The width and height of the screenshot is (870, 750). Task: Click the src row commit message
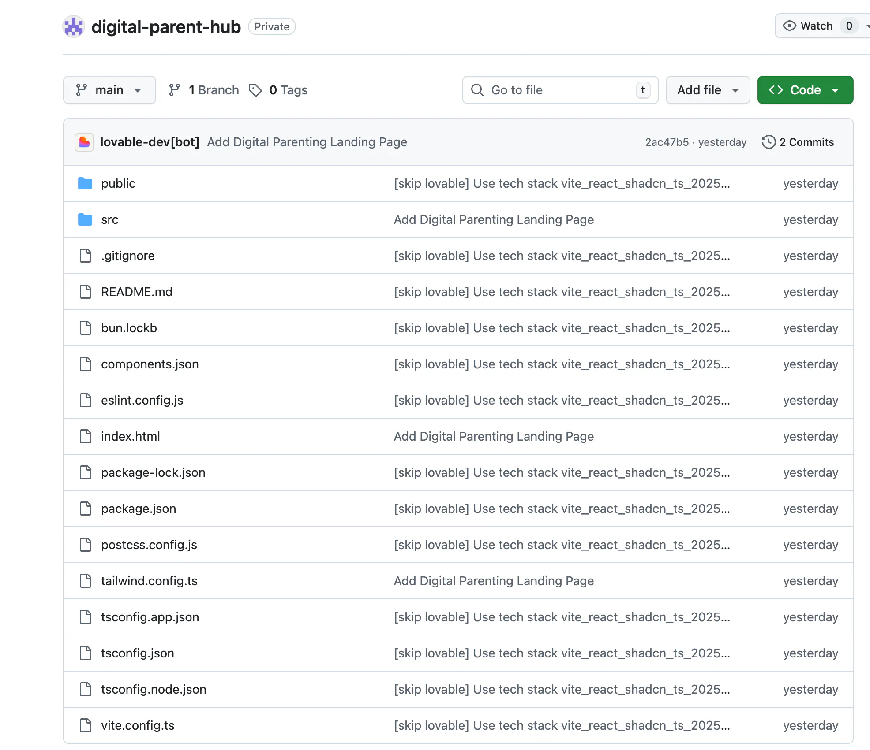coord(494,219)
